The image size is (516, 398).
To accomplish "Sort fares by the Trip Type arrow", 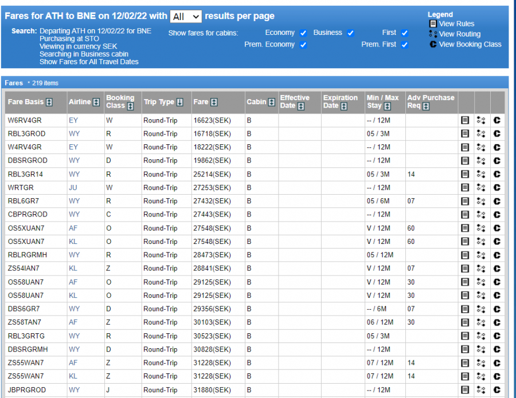I will click(x=180, y=103).
